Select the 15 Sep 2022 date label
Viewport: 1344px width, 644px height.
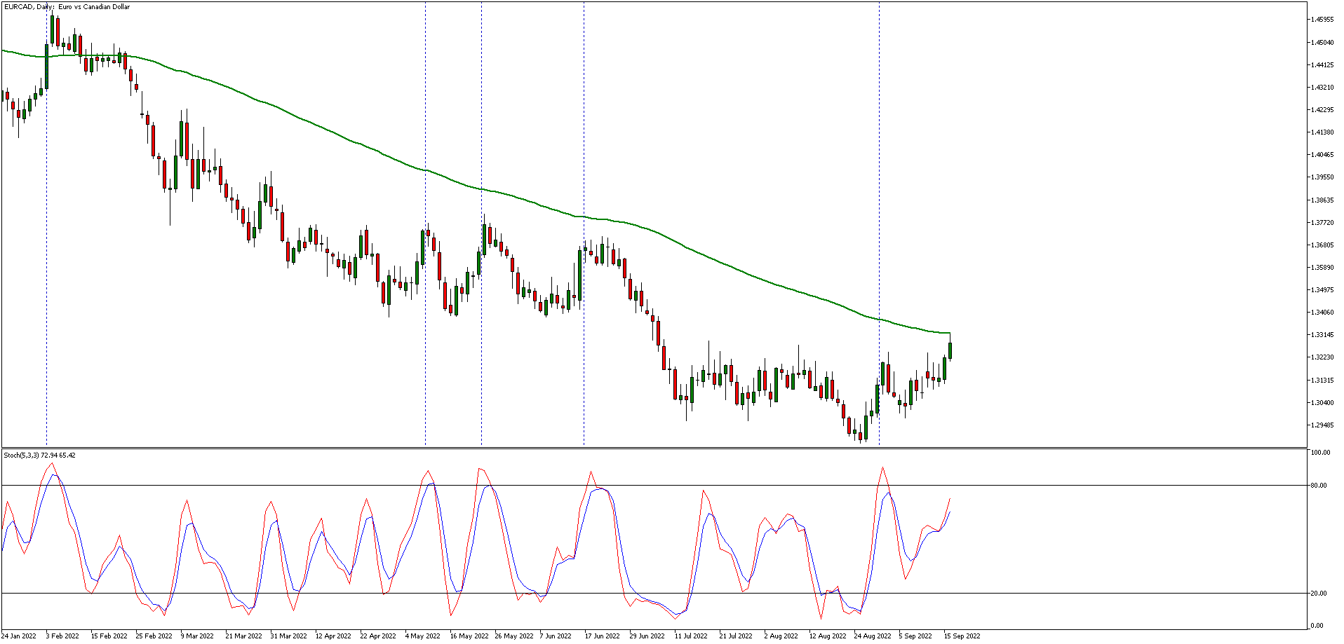click(962, 636)
